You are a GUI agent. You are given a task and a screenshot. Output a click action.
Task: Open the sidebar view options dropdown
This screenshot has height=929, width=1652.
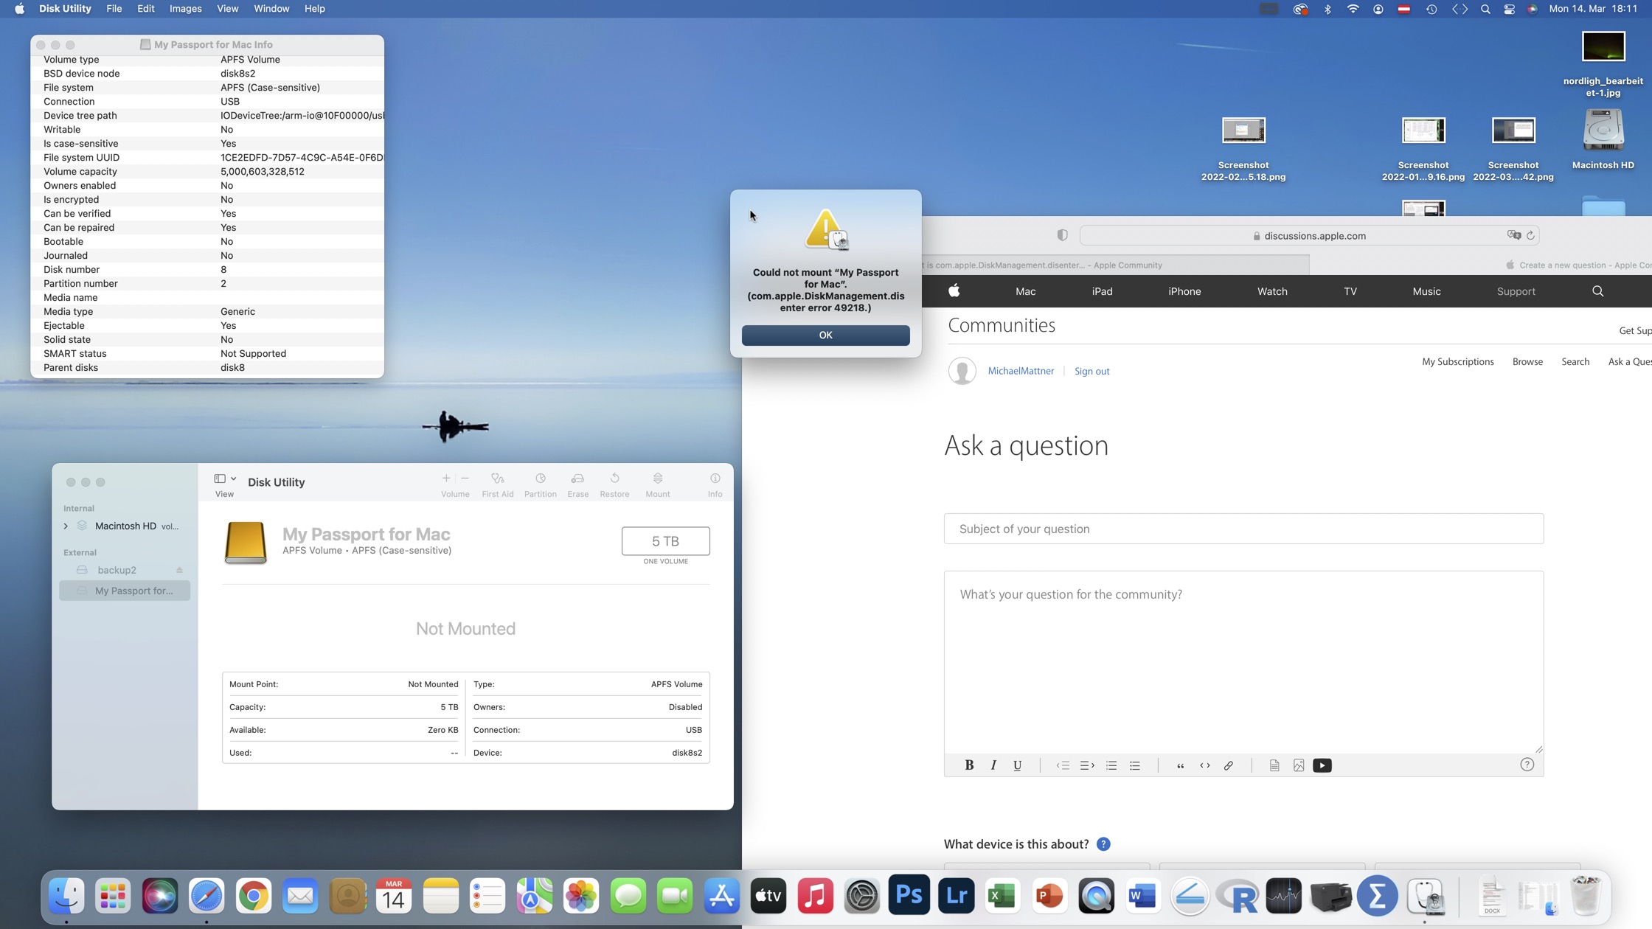click(x=234, y=478)
